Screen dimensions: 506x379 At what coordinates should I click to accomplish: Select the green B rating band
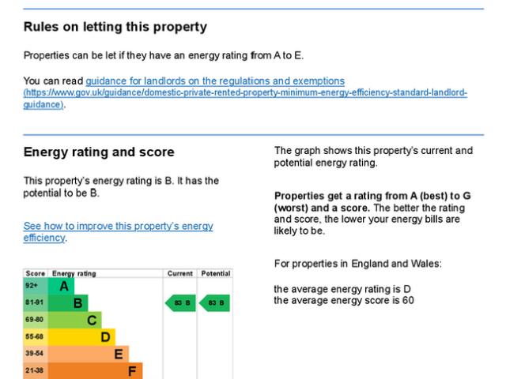click(68, 302)
